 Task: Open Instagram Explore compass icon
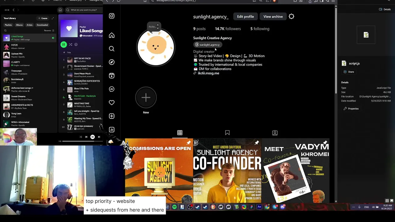click(x=112, y=62)
